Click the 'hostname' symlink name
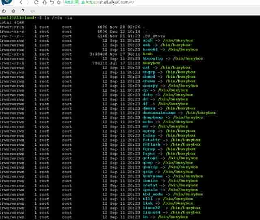The height and width of the screenshot is (220, 260). 153,176
